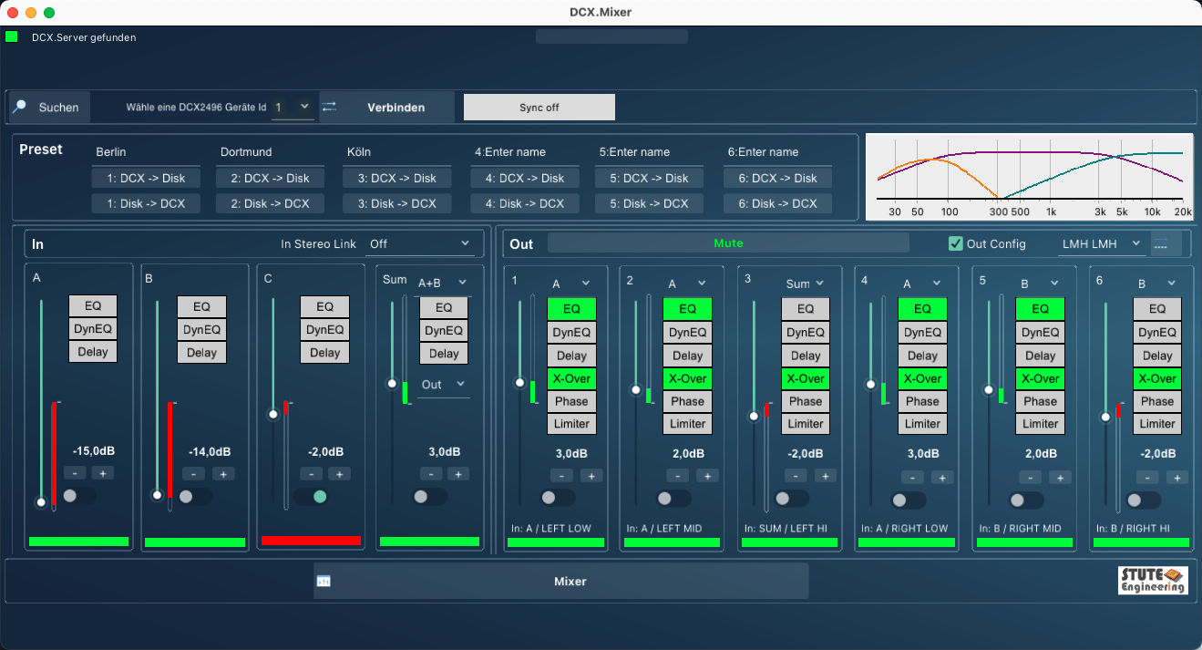Toggle the enabled switch on input C
Screen dimensions: 1202x650
point(311,497)
